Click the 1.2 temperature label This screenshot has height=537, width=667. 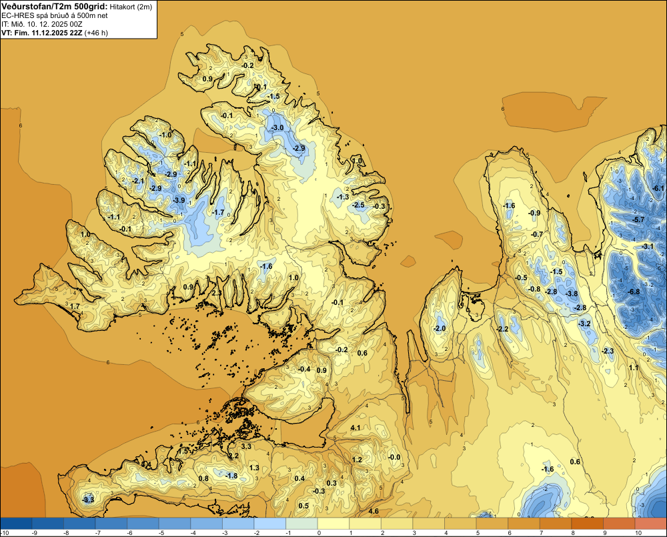pos(357,460)
